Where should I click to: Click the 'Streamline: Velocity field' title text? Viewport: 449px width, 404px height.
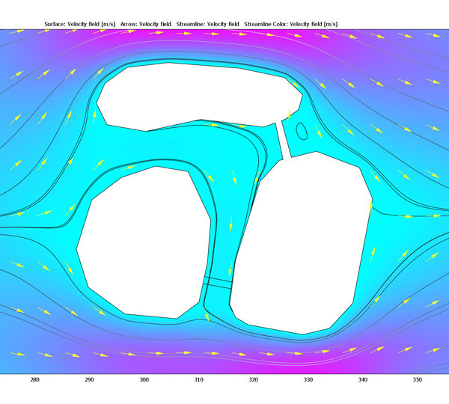pos(207,24)
